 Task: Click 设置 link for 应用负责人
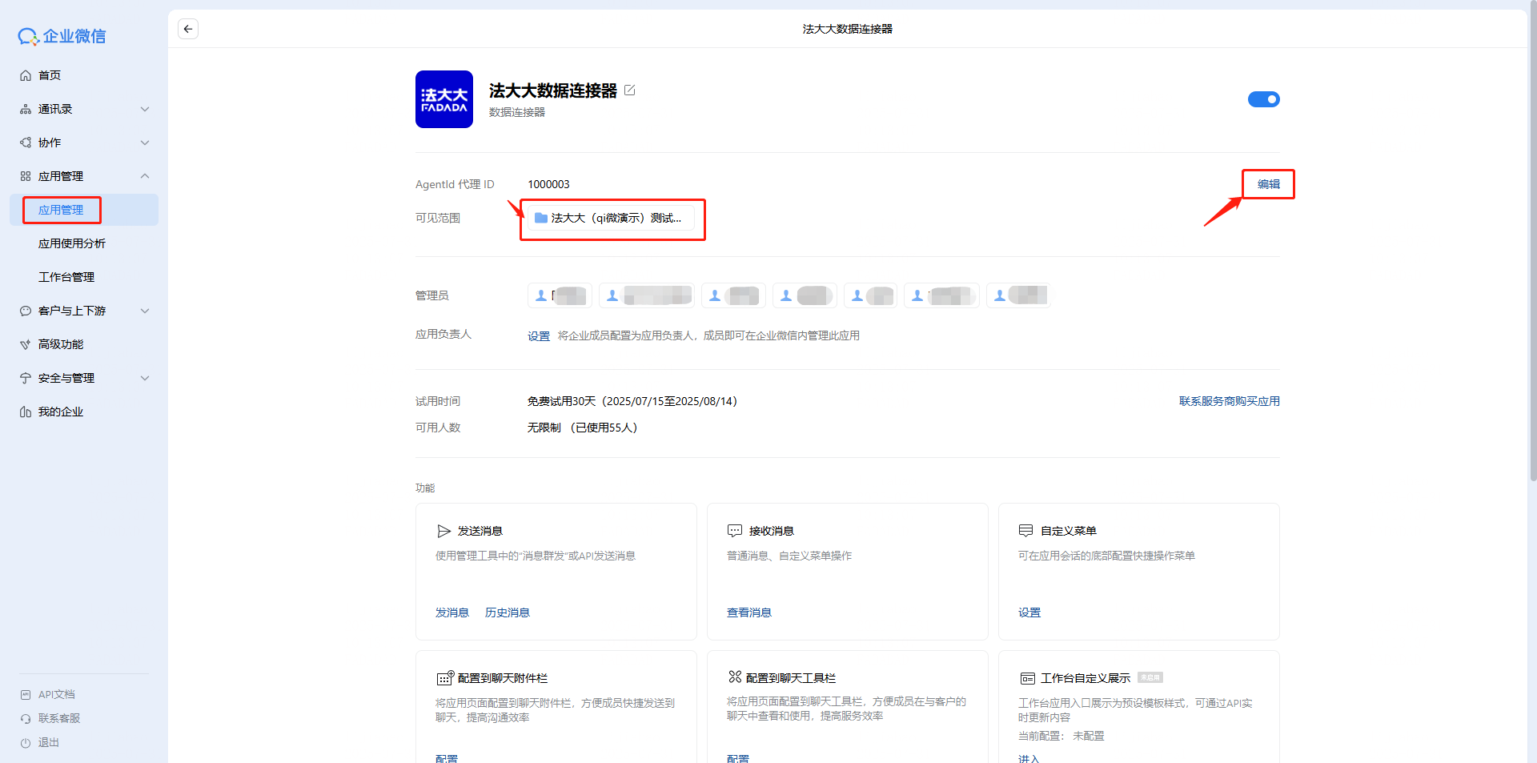539,336
